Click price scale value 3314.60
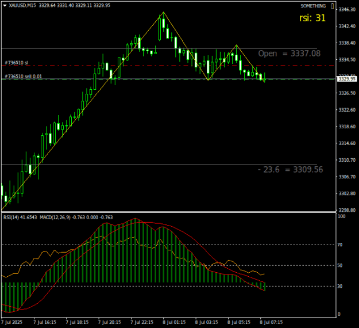The width and height of the screenshot is (359, 328). coord(347,143)
